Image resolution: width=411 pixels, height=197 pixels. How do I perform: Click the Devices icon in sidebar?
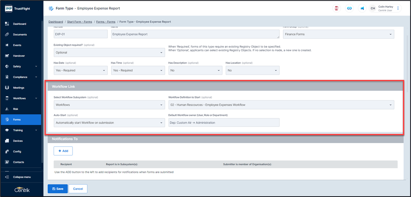coord(7,141)
